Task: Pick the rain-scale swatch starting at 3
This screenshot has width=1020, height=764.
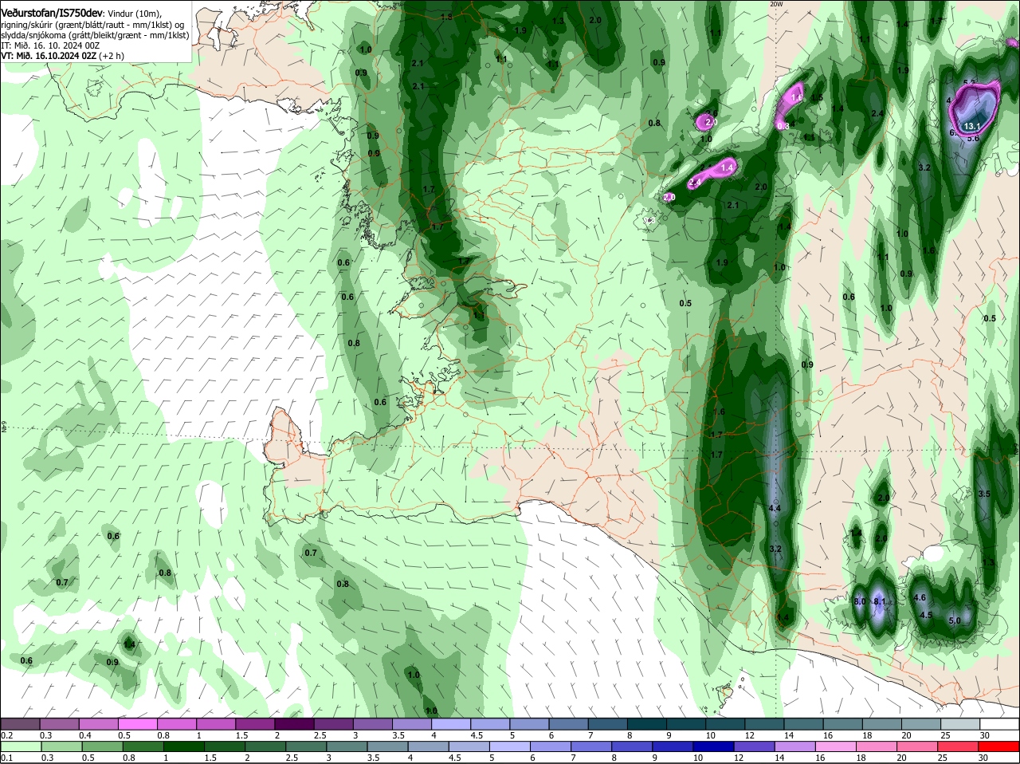Action: [x=347, y=746]
